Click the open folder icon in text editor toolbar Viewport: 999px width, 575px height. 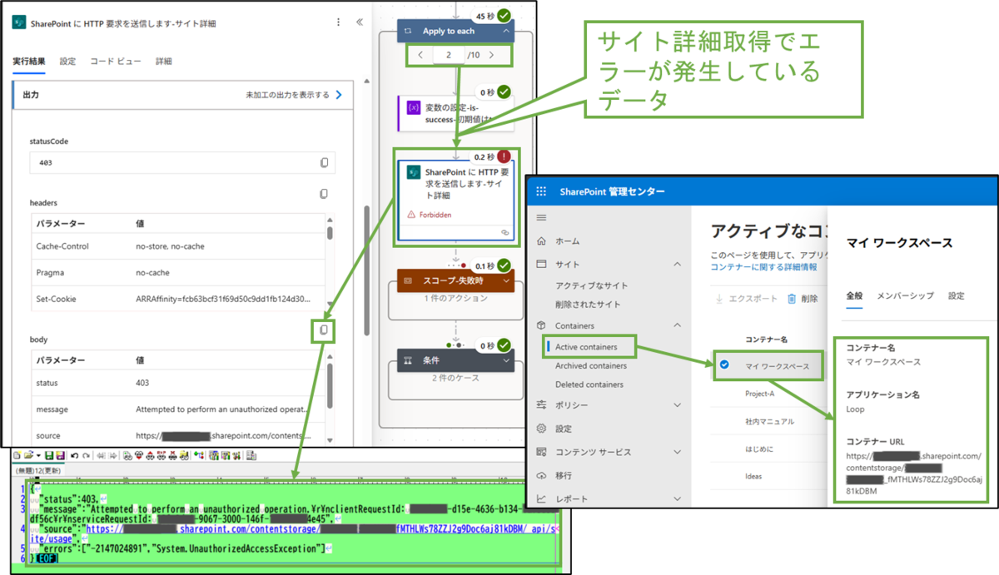(29, 455)
